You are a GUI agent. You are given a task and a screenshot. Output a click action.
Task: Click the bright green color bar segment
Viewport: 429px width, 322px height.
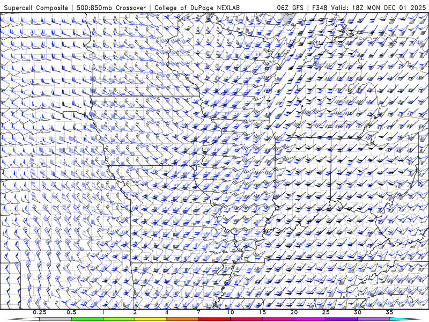pos(87,319)
